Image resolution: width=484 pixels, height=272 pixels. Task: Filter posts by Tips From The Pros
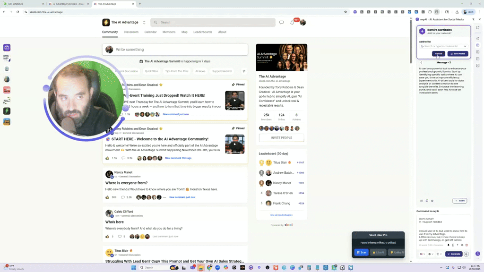(177, 71)
